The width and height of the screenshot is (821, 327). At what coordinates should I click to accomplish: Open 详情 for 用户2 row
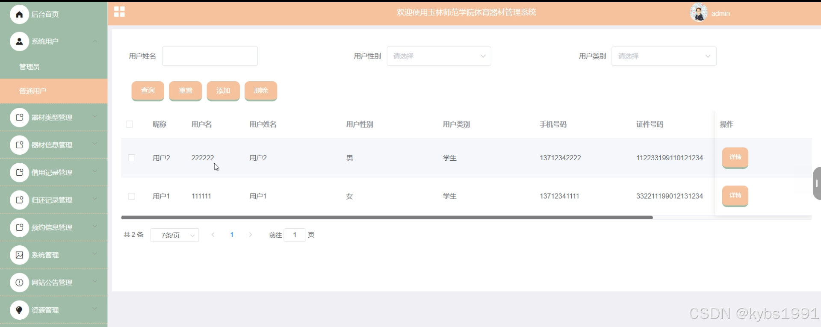pos(735,157)
